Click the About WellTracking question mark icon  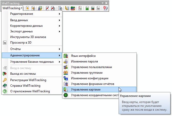coord(5,91)
